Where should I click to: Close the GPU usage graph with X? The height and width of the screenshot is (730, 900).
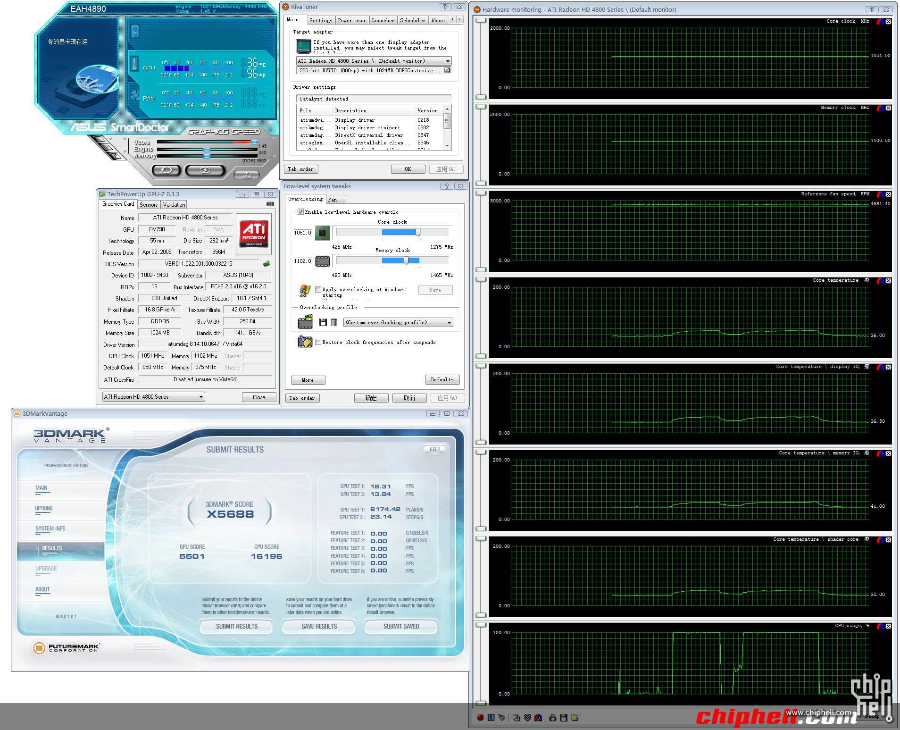pyautogui.click(x=888, y=626)
